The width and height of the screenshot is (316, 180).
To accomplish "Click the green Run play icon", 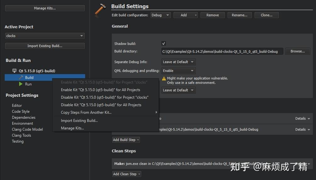I will pyautogui.click(x=21, y=84).
